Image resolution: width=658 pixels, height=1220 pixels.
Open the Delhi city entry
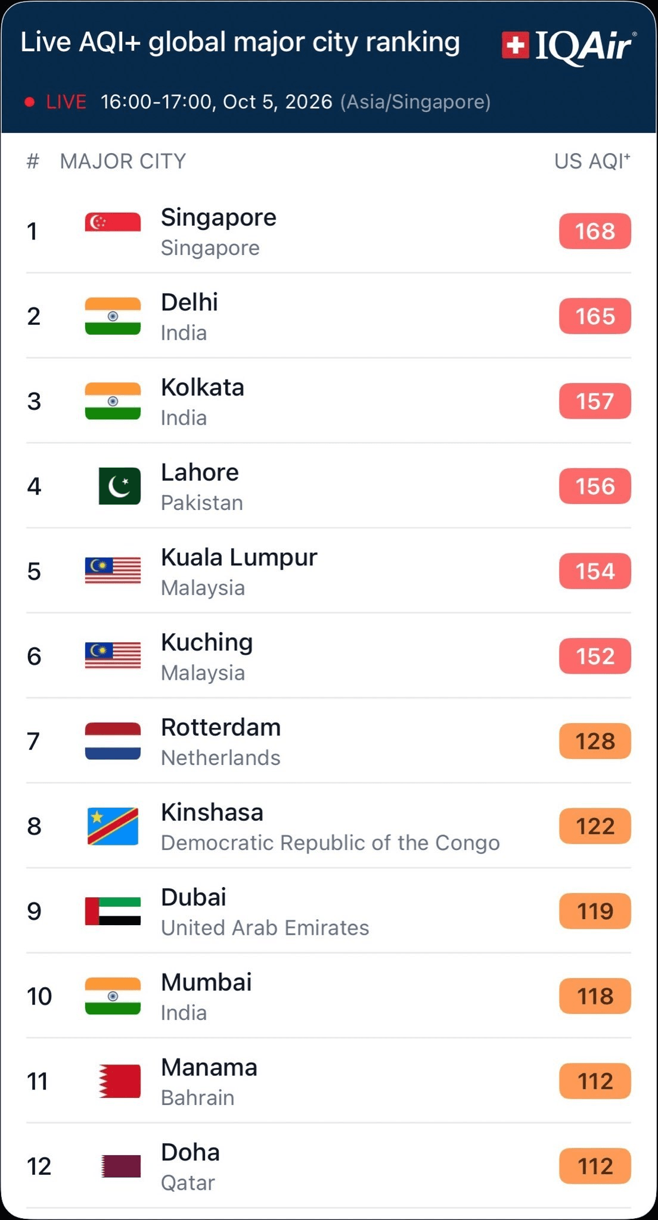point(328,316)
